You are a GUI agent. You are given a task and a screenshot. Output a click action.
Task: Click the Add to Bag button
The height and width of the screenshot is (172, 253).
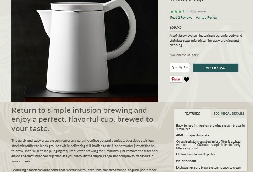(x=215, y=68)
